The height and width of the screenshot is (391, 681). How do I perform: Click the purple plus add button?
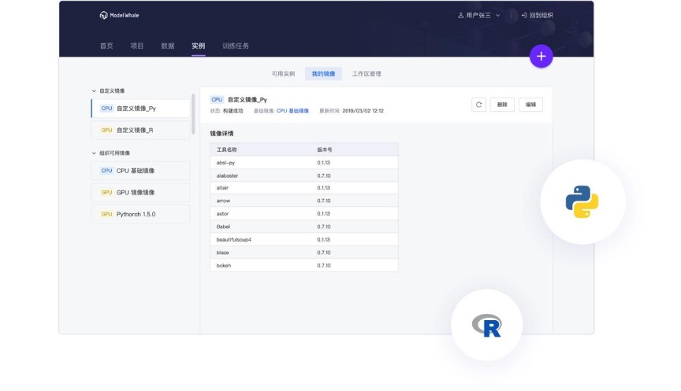(541, 57)
